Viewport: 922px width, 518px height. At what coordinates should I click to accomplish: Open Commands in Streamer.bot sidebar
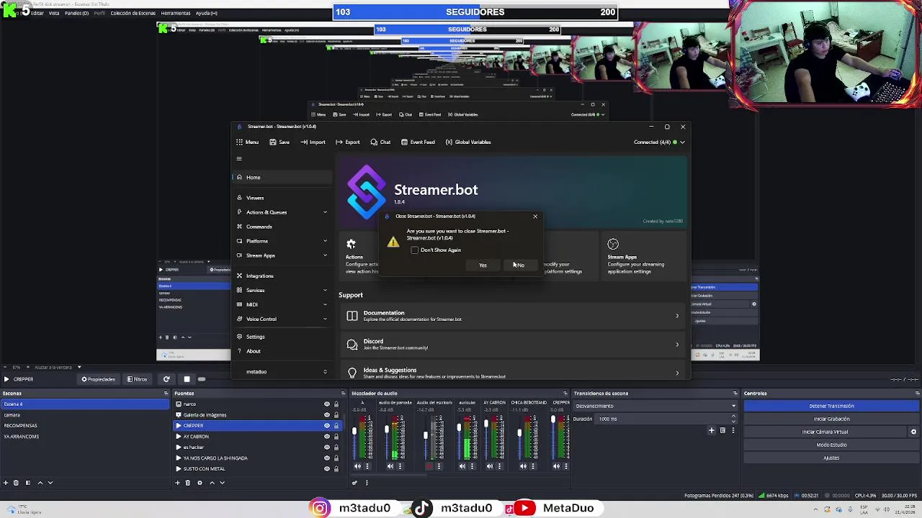282,227
